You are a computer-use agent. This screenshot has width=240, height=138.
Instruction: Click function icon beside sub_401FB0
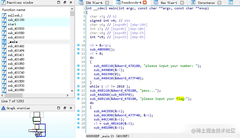[x=4, y=90]
